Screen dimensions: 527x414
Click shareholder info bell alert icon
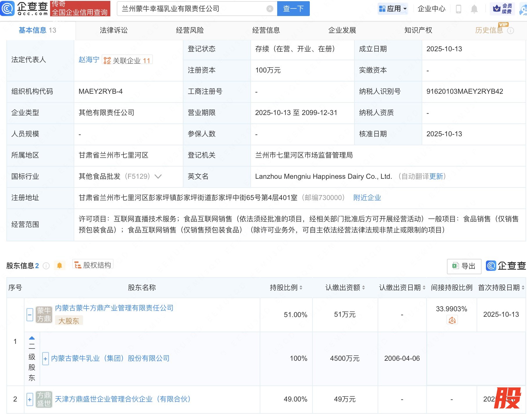(x=59, y=266)
